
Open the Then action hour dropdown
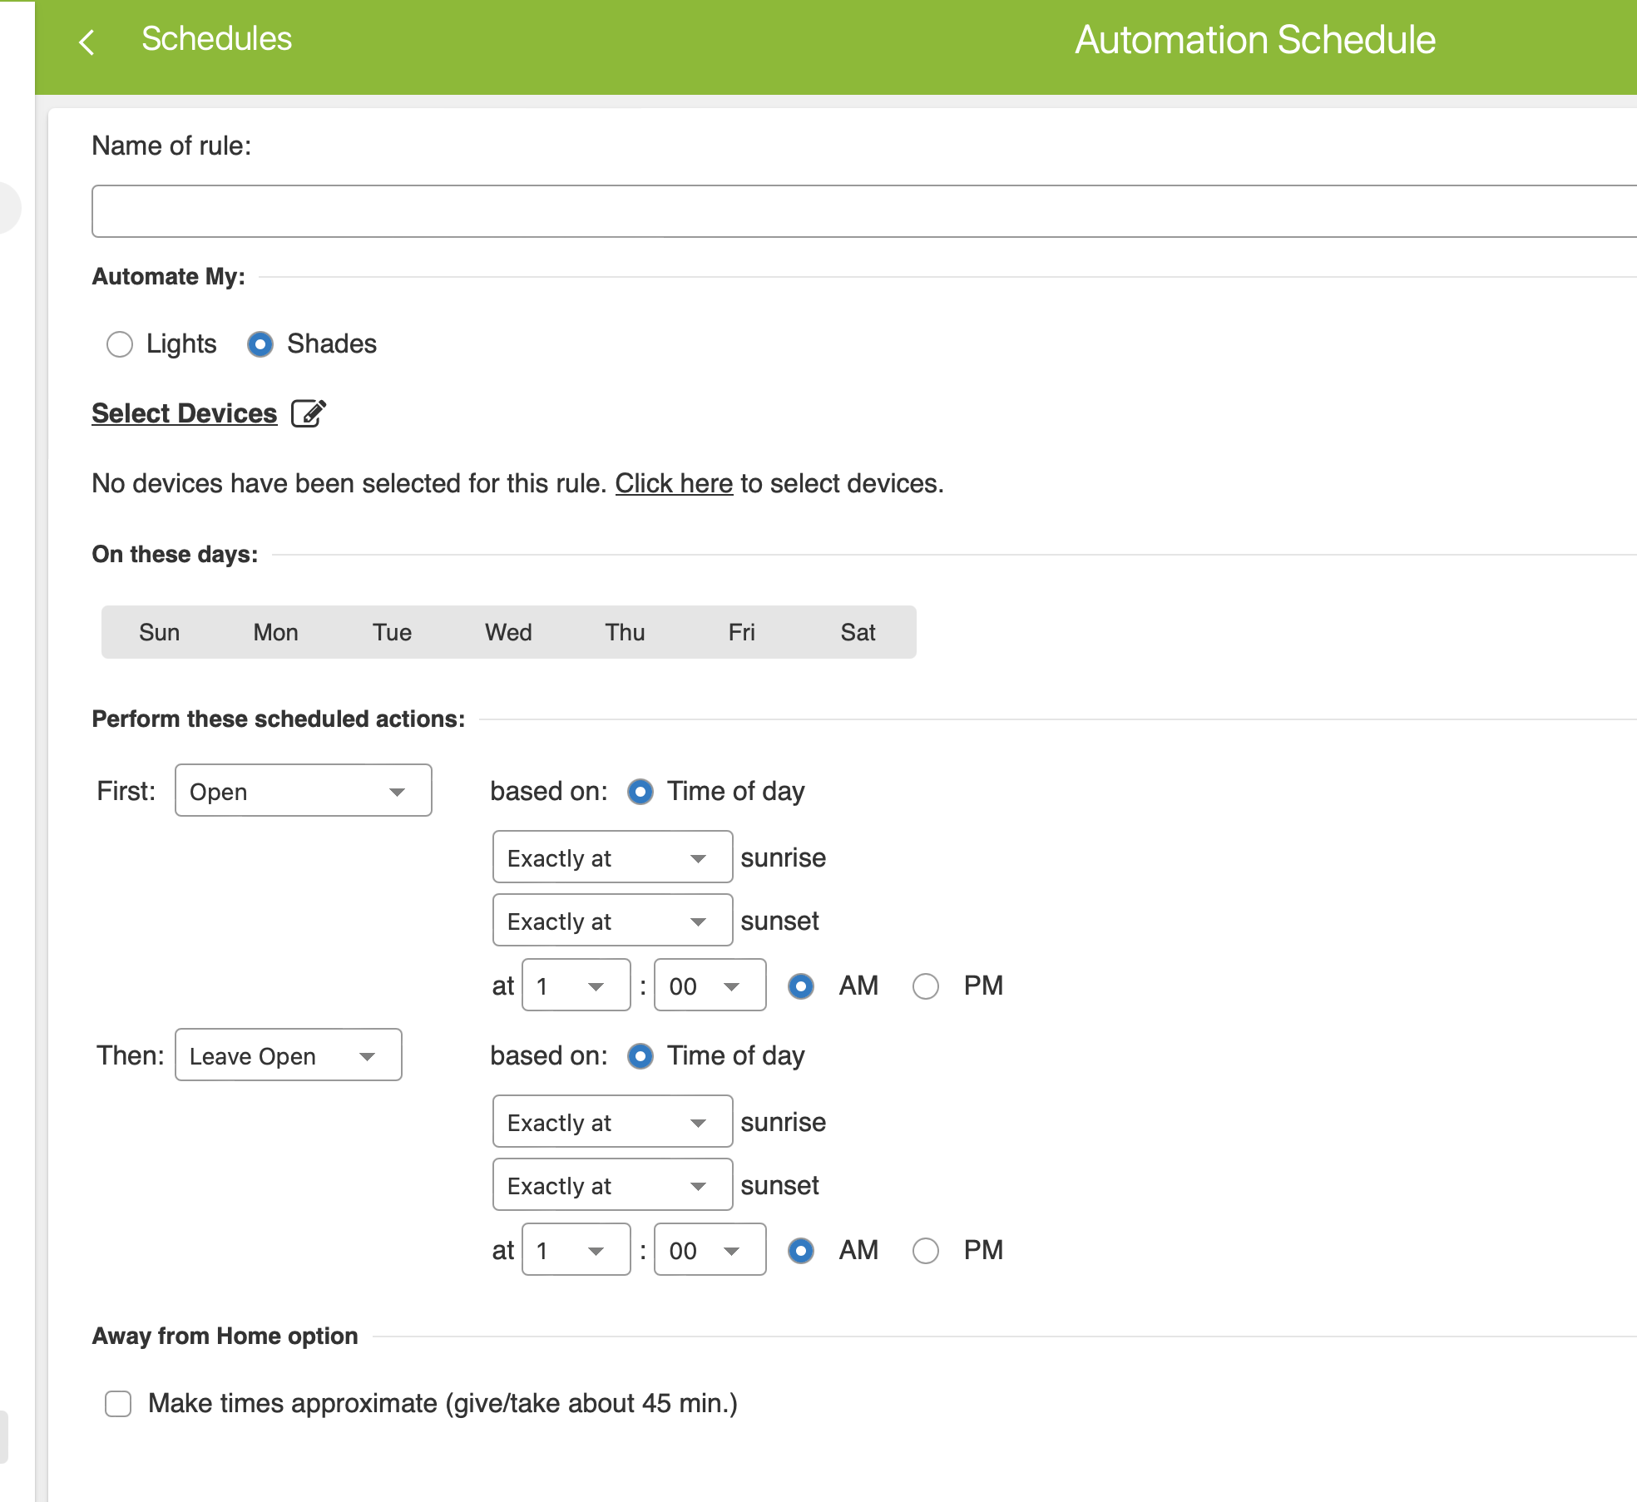point(576,1250)
